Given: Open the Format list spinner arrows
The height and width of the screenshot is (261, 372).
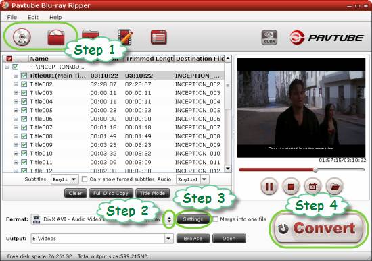Looking at the screenshot, I should tap(169, 219).
